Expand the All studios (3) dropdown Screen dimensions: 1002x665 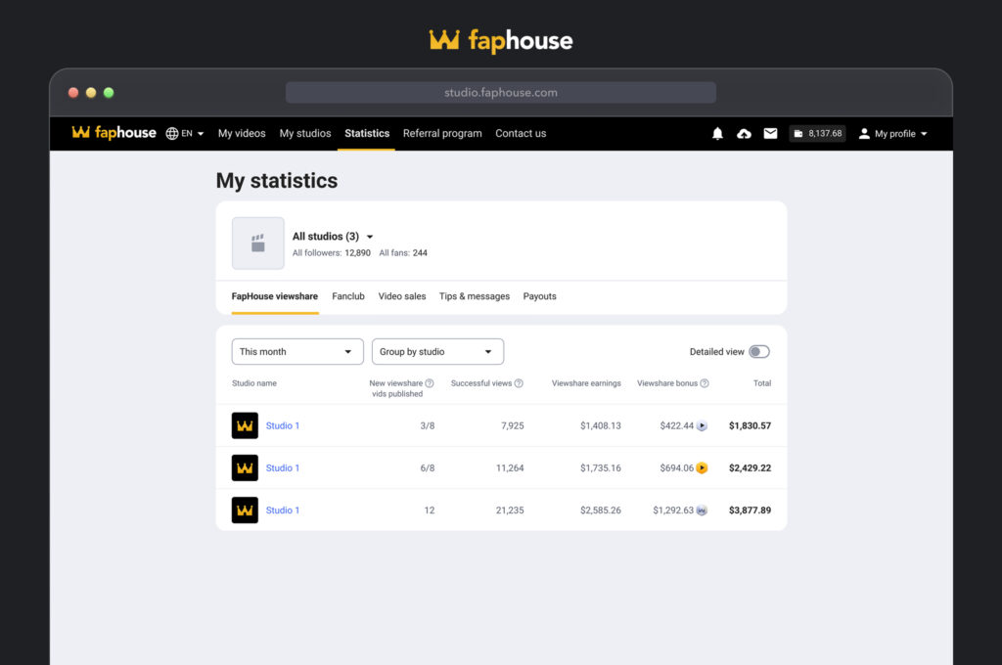(x=333, y=237)
